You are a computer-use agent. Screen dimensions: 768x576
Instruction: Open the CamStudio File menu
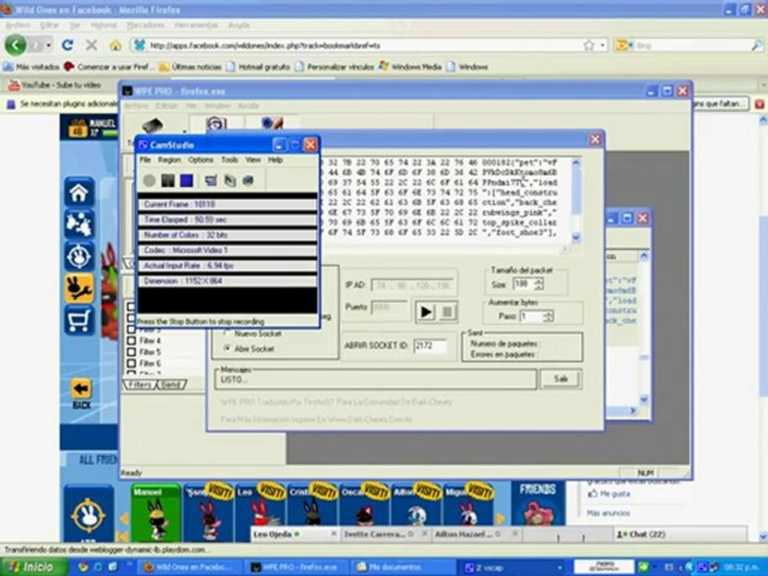145,160
